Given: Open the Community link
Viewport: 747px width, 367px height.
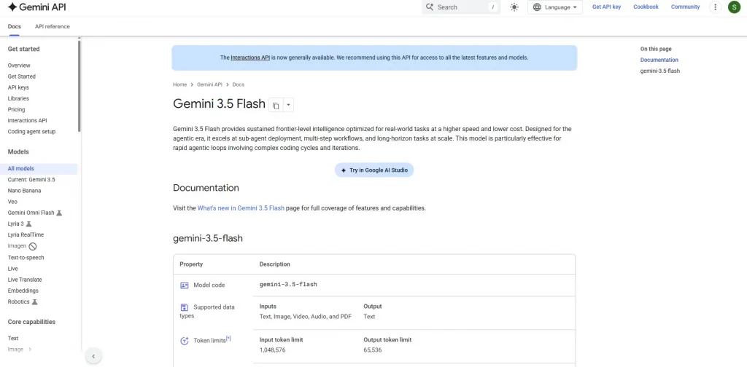Looking at the screenshot, I should 685,7.
